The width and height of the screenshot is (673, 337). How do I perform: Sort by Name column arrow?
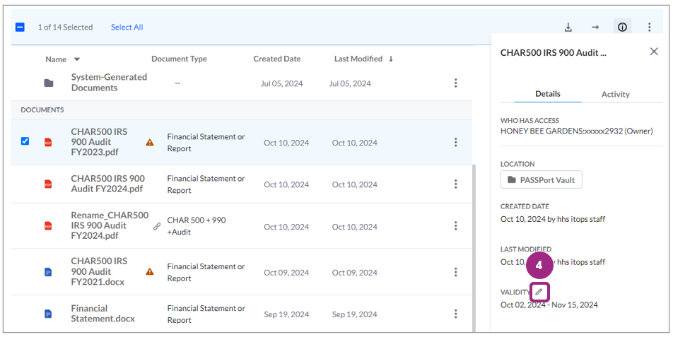click(77, 59)
